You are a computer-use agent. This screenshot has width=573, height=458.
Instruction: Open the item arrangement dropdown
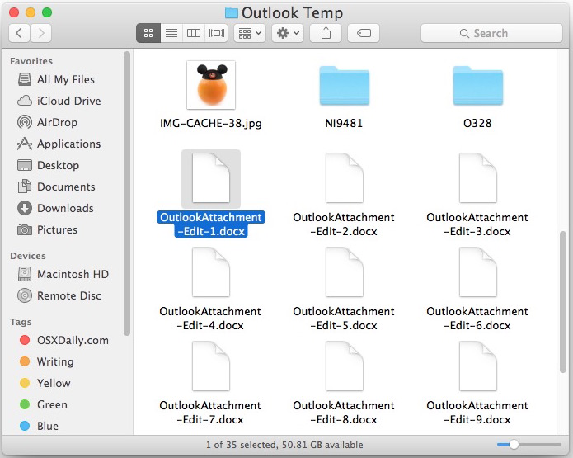pos(250,33)
